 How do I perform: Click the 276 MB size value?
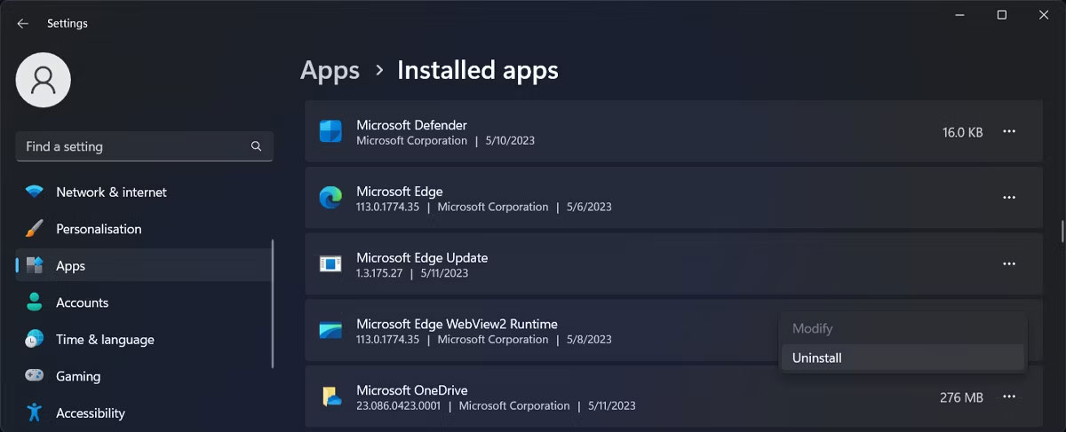coord(961,397)
